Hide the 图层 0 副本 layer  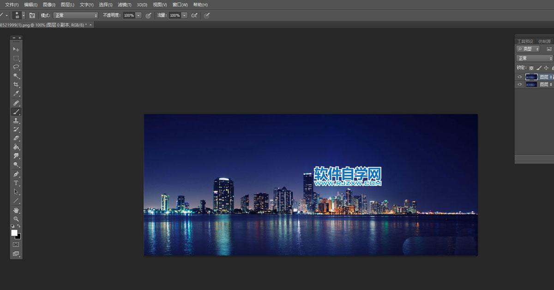click(520, 77)
